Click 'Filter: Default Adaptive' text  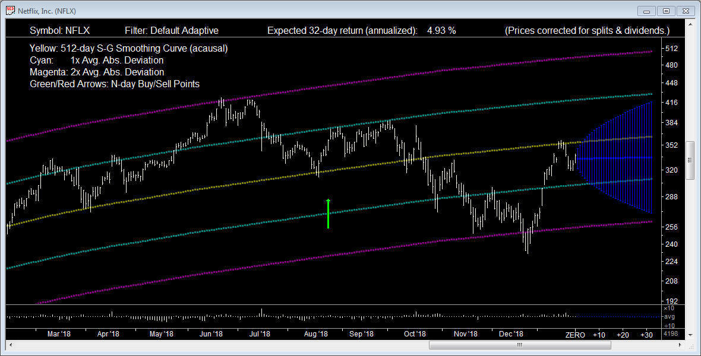[x=172, y=30]
